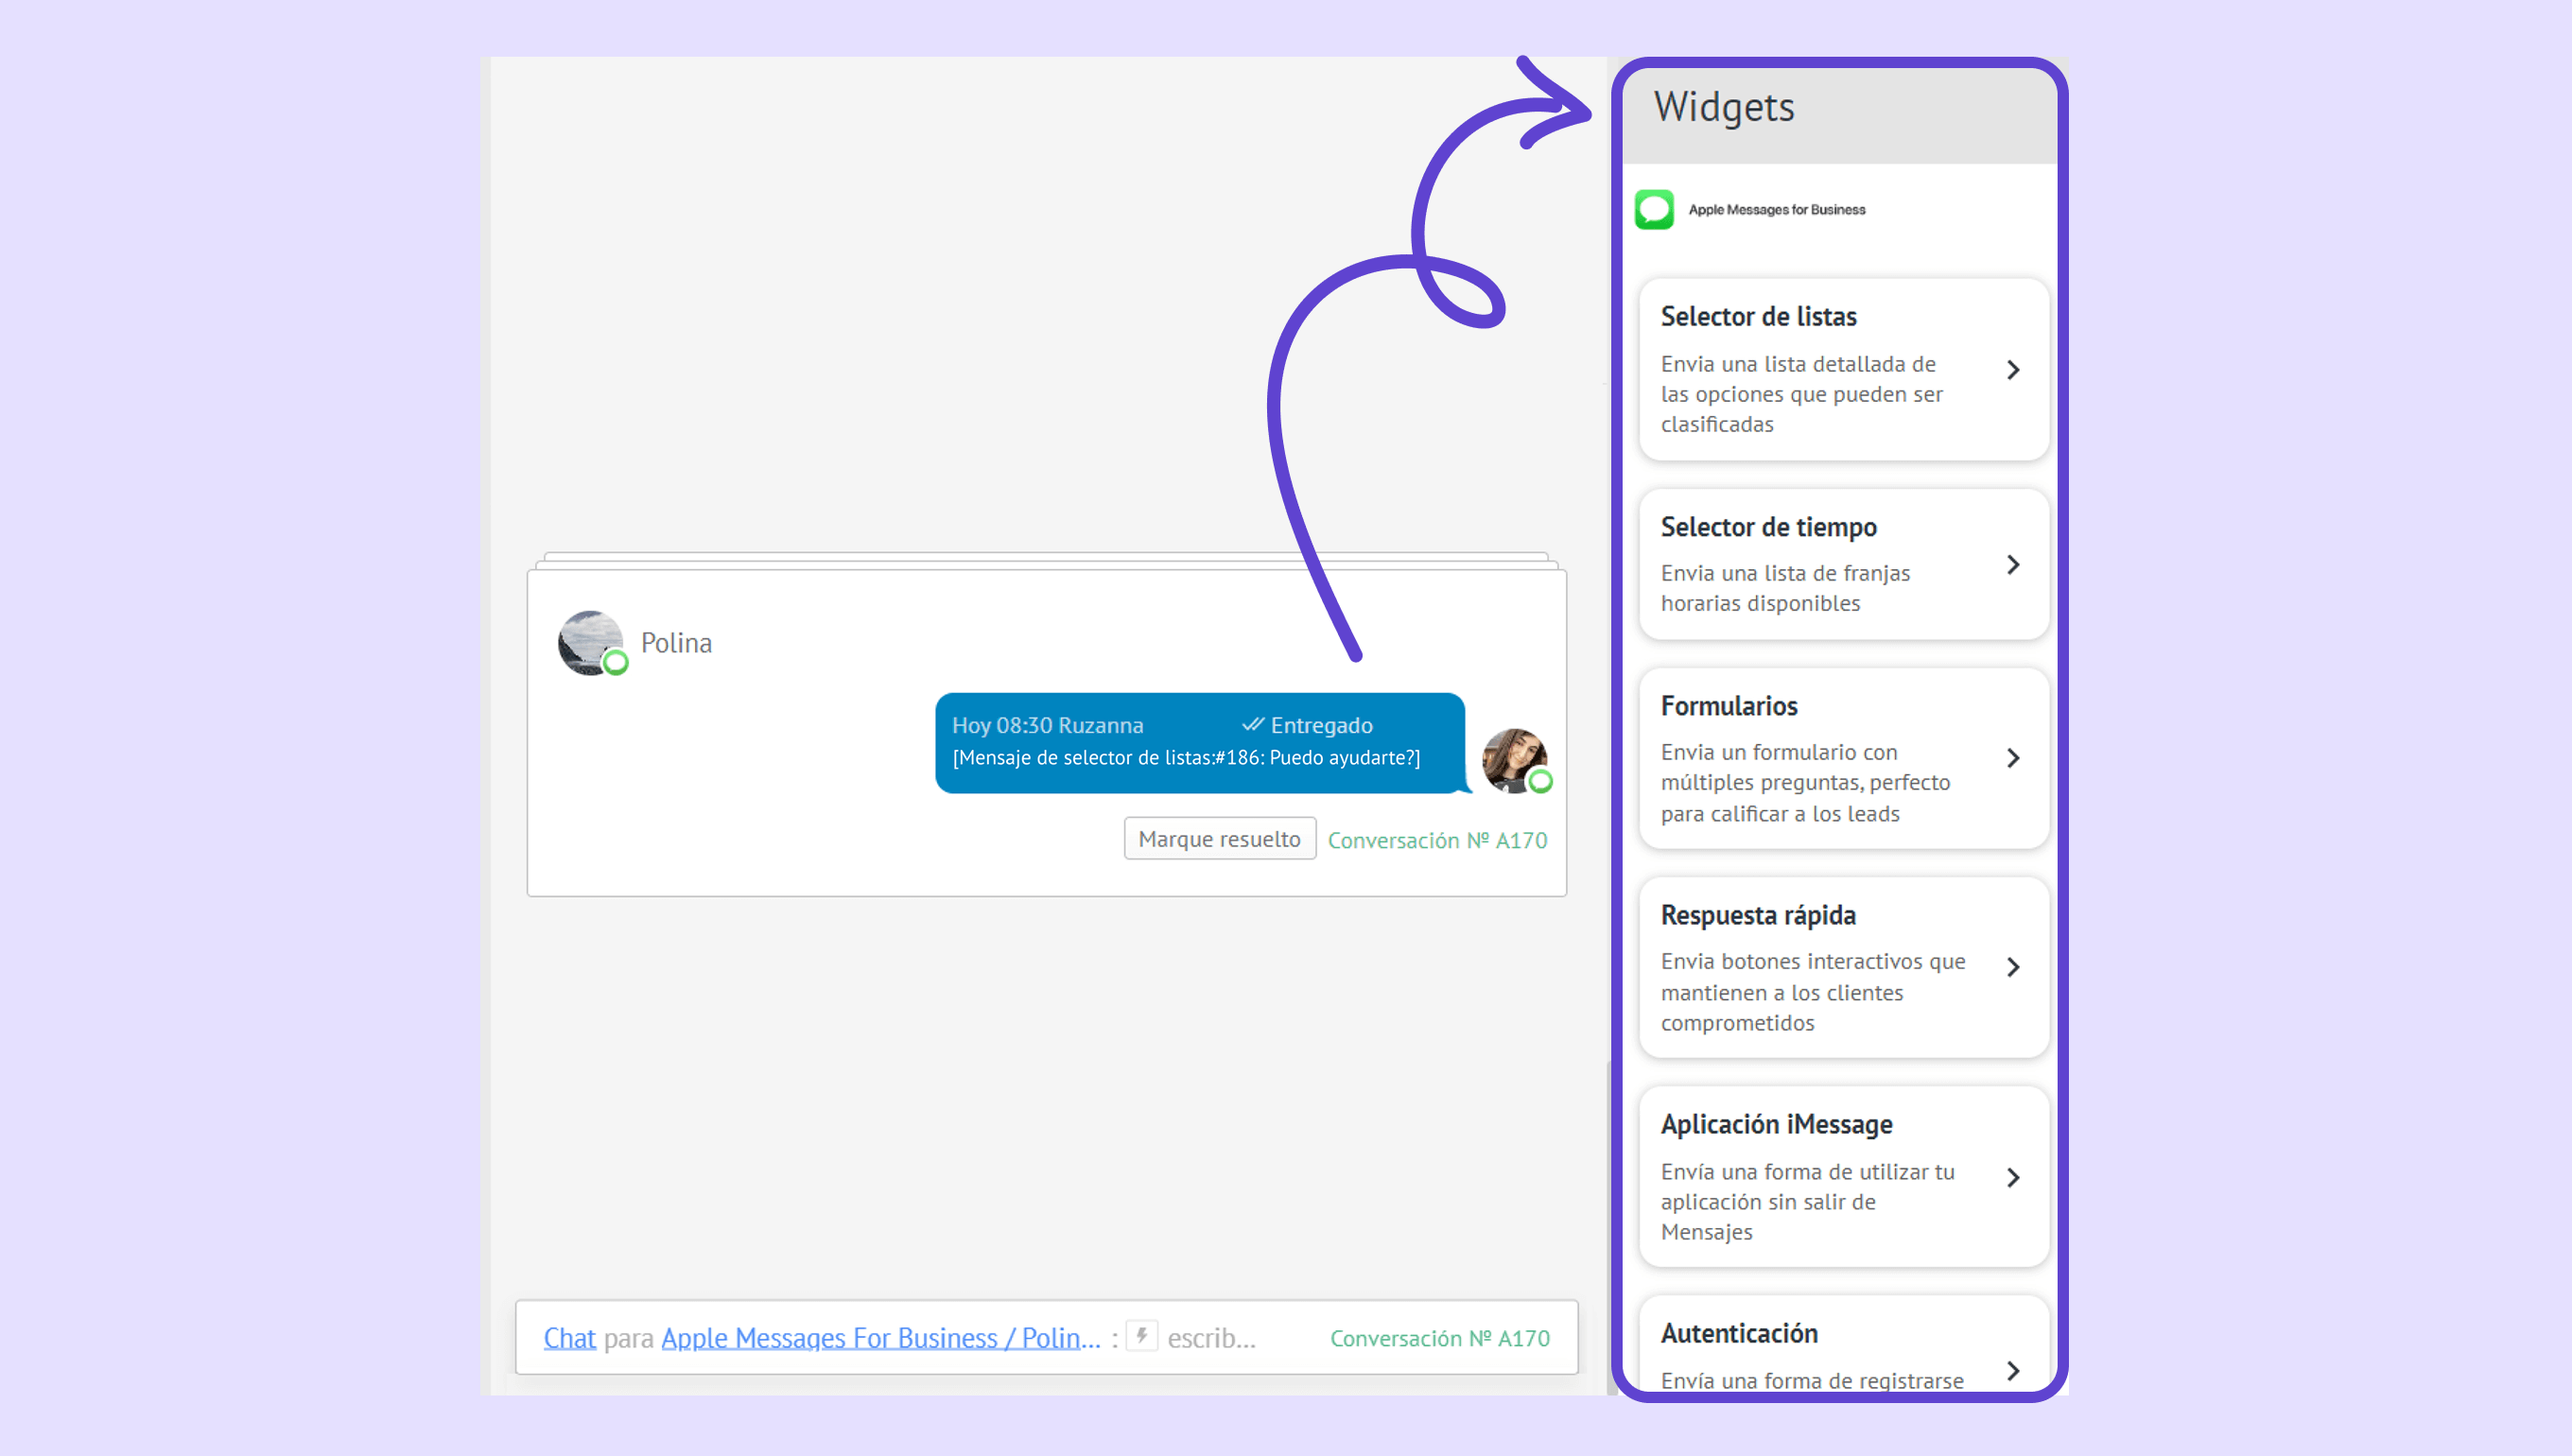Click the green status badge on Polina's avatar
This screenshot has height=1456, width=2572.
click(616, 662)
